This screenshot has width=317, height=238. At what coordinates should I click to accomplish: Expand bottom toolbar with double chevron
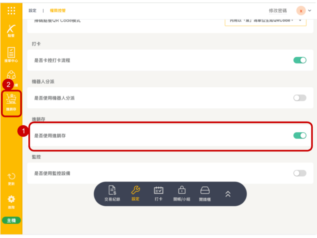pos(228,194)
